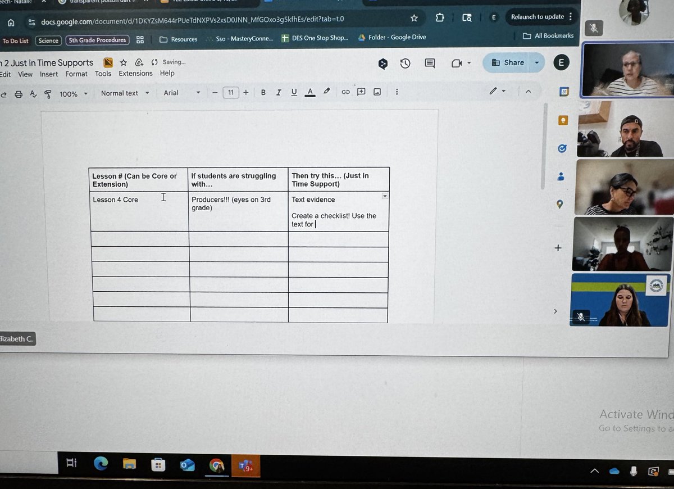Open the Google Maps side panel

[559, 204]
